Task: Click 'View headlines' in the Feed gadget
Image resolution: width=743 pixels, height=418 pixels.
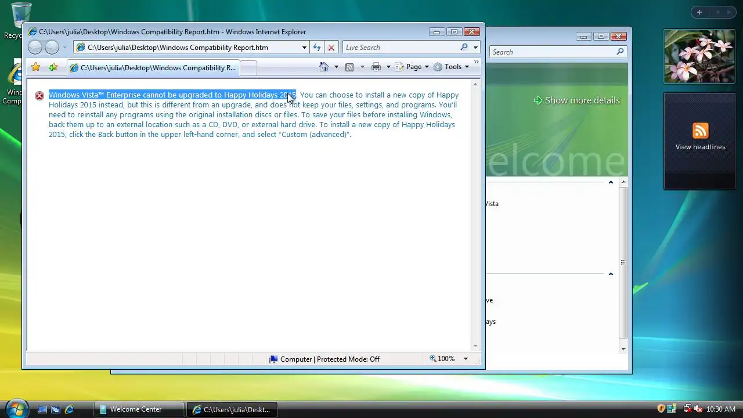Action: click(x=700, y=147)
